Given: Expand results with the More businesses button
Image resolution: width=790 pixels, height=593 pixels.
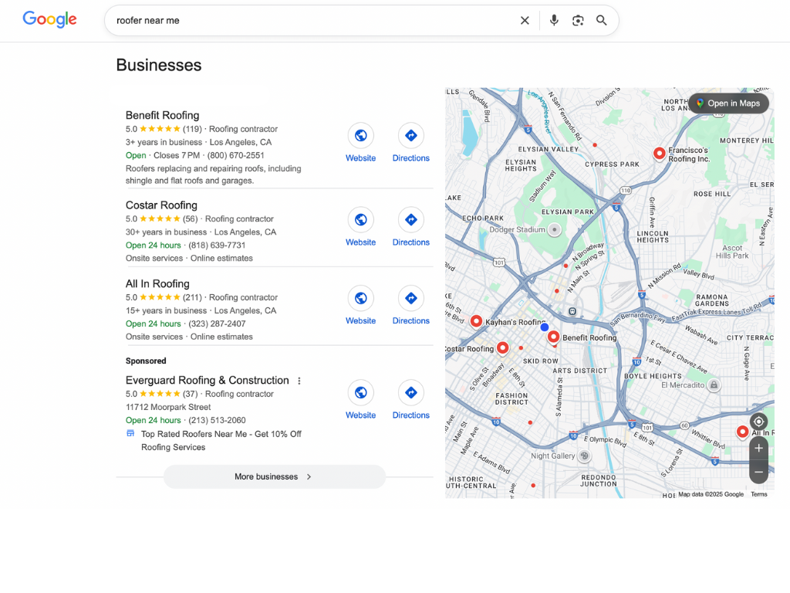Looking at the screenshot, I should pos(274,476).
